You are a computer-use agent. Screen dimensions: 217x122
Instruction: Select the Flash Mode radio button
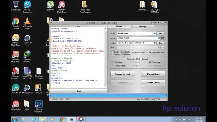coord(150,62)
